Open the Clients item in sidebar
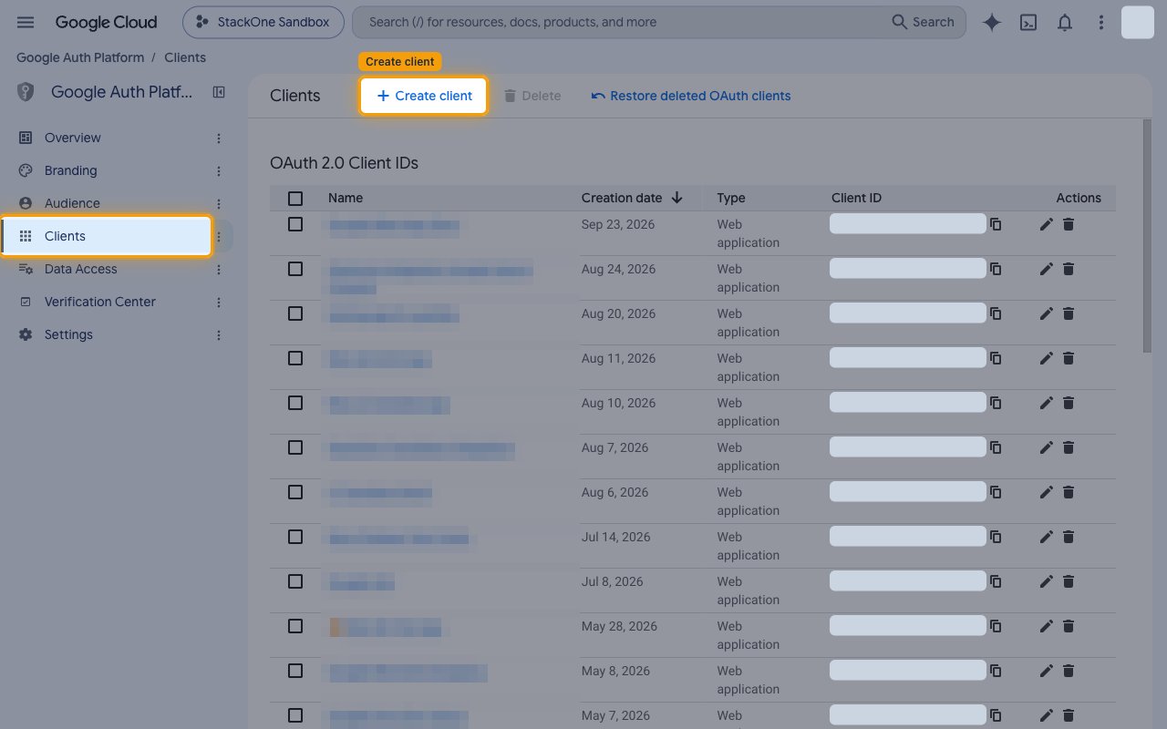The width and height of the screenshot is (1167, 729). click(x=107, y=236)
